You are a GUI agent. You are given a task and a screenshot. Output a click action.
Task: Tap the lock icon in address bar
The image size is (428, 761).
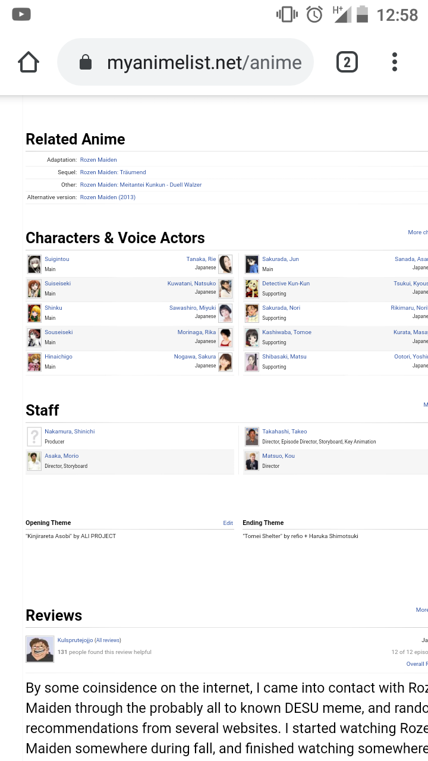tap(86, 62)
